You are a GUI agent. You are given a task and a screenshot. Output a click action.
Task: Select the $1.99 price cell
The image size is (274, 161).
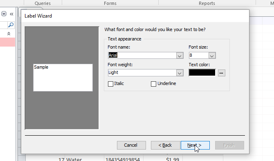point(163,159)
